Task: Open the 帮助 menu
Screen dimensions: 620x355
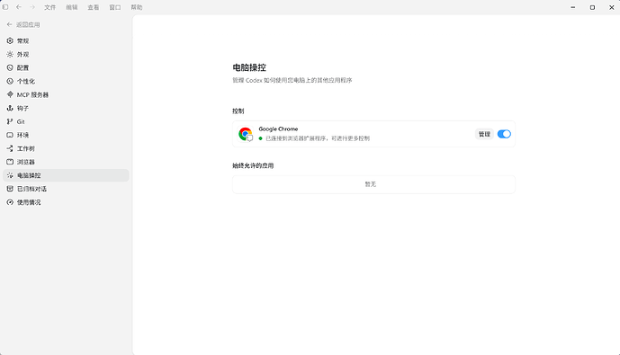Action: click(137, 7)
